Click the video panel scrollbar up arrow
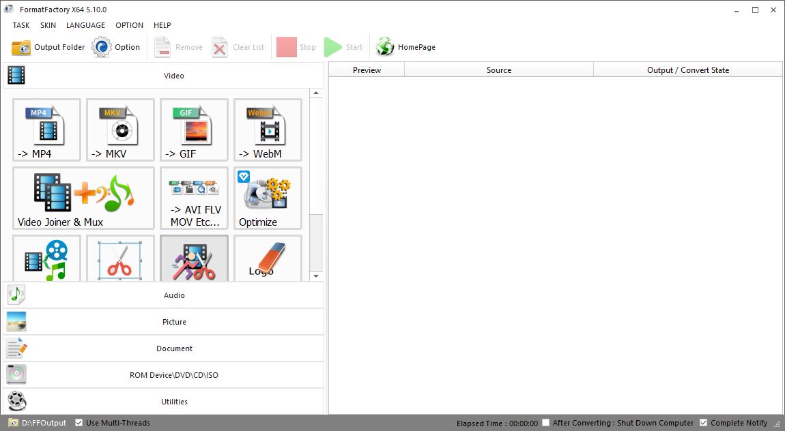The height and width of the screenshot is (431, 785). pos(316,93)
